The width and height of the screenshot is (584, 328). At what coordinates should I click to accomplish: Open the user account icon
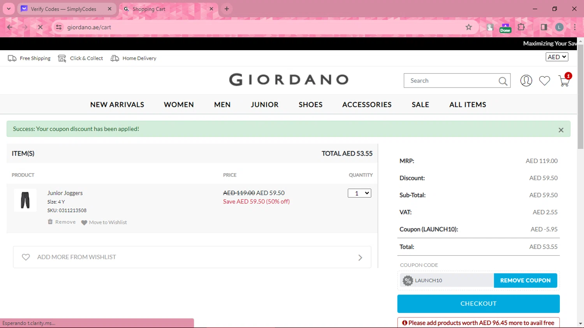coord(526,81)
